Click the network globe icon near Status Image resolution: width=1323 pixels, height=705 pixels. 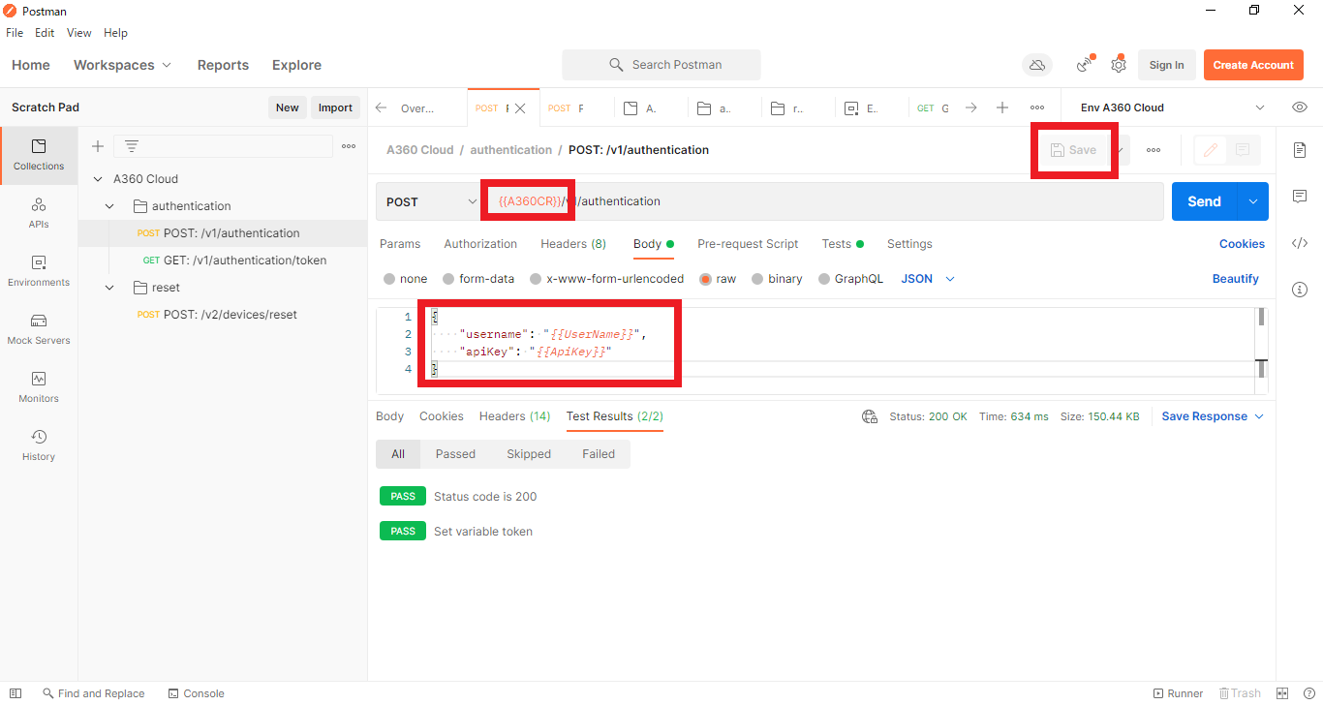tap(870, 416)
